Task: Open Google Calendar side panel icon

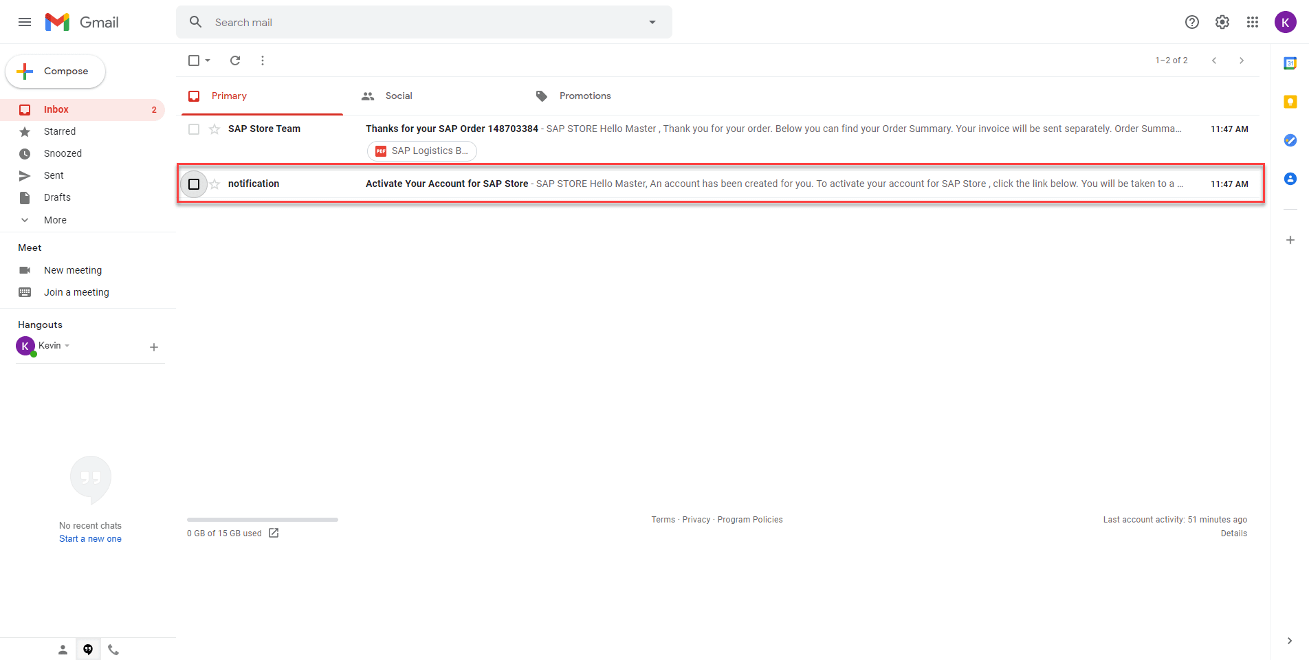Action: pos(1290,63)
